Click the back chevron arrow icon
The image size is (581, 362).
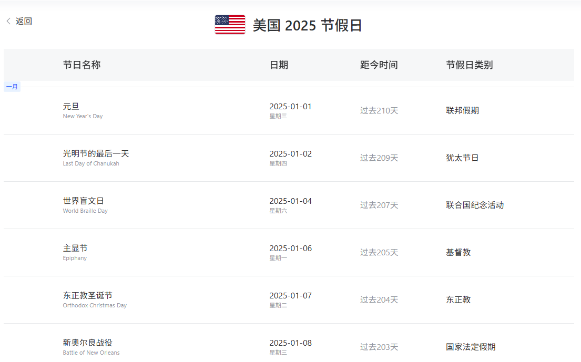click(8, 21)
